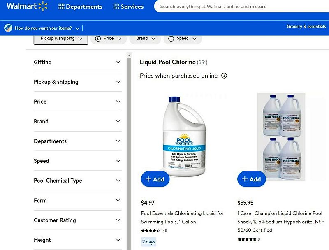Click the blue delivery badge icon
The height and width of the screenshot is (250, 329).
point(8,28)
